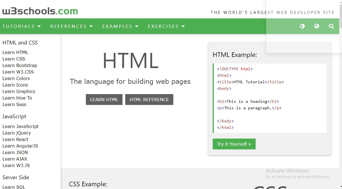Select Learn JSON in sidebar

(x=15, y=152)
